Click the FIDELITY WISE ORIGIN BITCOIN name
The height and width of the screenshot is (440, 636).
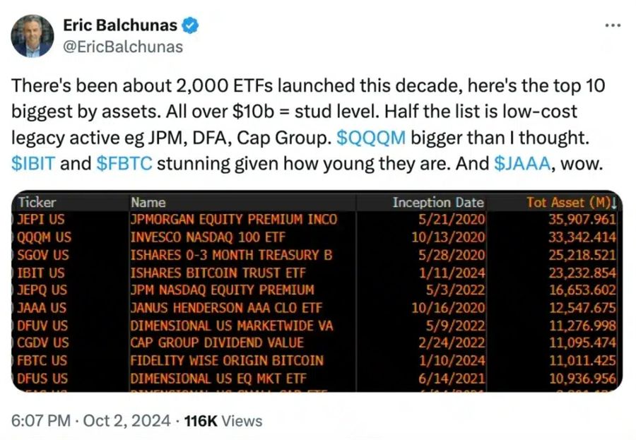(x=226, y=361)
